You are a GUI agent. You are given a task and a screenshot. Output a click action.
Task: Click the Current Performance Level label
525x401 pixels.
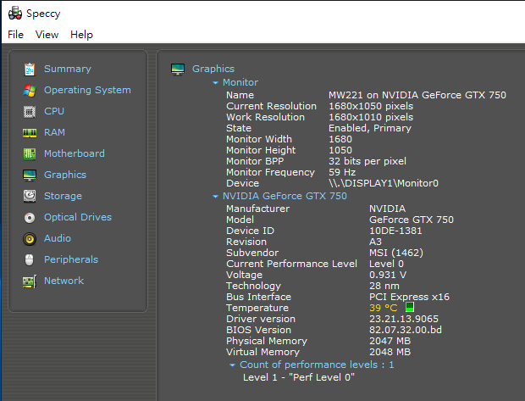(291, 264)
